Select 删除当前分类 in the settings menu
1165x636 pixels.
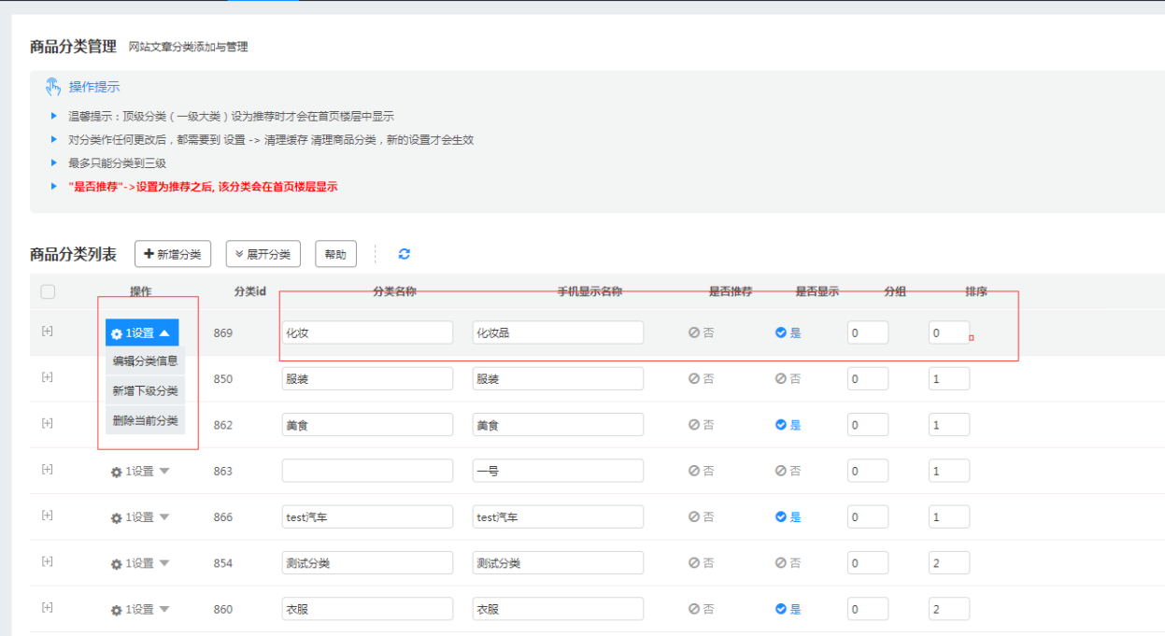145,421
